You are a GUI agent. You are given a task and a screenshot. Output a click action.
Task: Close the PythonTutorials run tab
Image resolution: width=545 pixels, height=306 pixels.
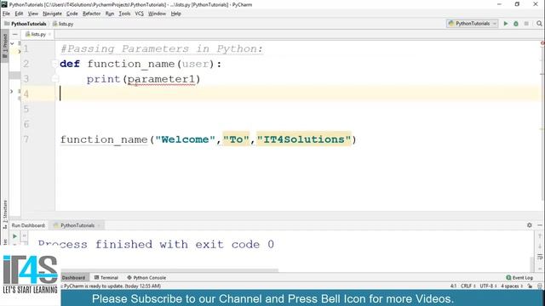[99, 225]
